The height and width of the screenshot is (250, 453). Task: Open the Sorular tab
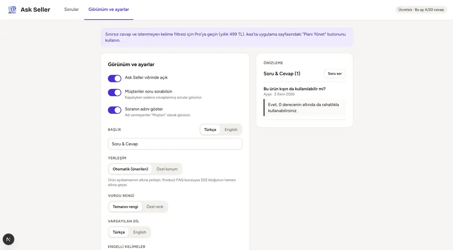pyautogui.click(x=71, y=10)
